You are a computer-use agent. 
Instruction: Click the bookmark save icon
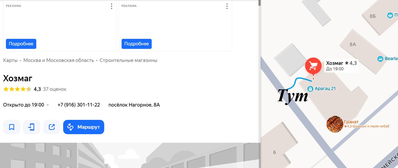12,127
